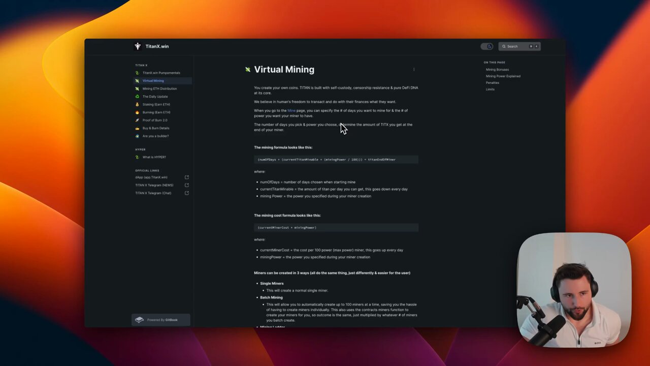Open Buy & Burn Details page
Viewport: 650px width, 366px height.
156,128
